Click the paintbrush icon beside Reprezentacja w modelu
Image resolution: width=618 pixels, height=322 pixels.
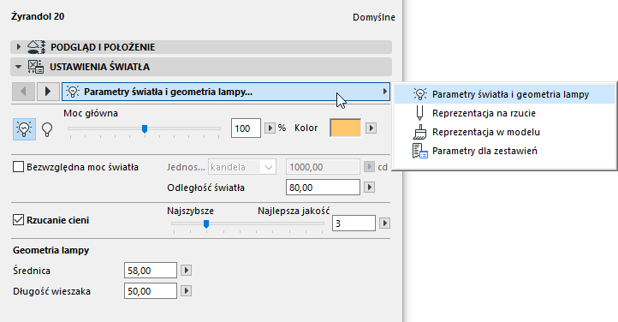(x=419, y=132)
